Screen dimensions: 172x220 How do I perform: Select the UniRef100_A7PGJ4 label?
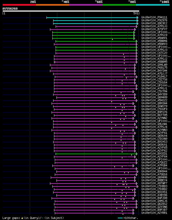click(x=154, y=127)
